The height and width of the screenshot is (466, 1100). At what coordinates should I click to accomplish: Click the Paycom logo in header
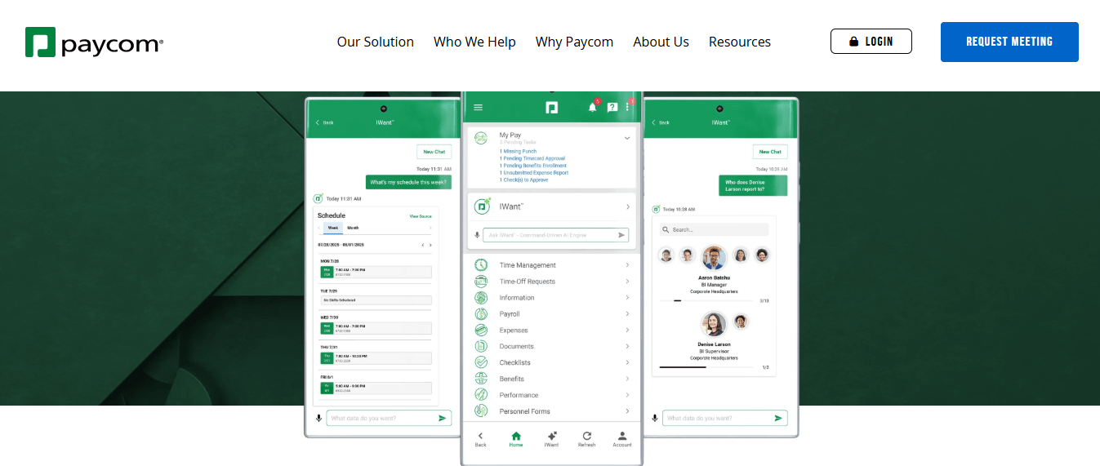point(94,42)
